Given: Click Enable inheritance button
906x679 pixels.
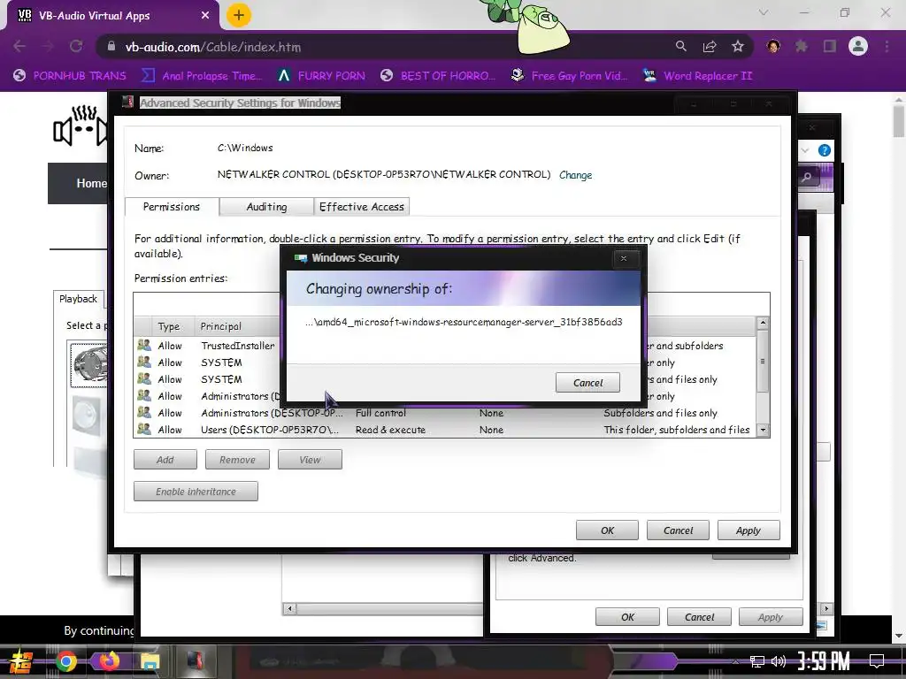Looking at the screenshot, I should (x=196, y=492).
